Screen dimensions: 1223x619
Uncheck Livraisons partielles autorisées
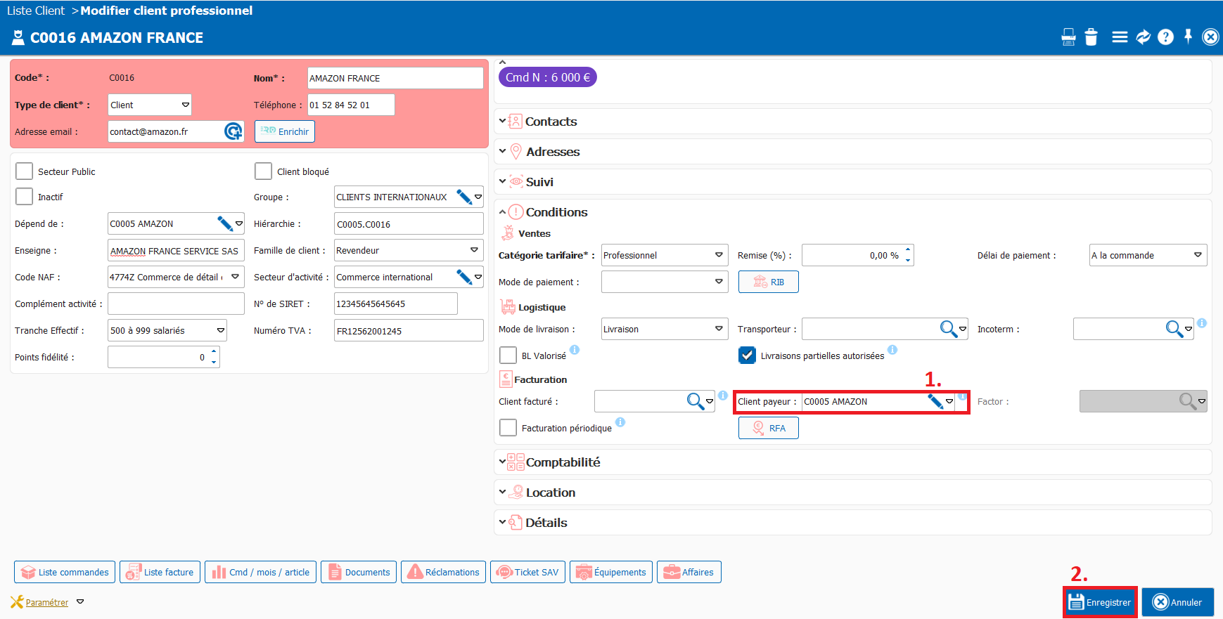coord(747,356)
